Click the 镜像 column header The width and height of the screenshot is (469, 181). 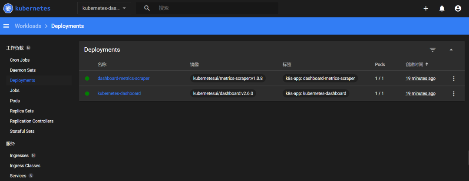195,65
